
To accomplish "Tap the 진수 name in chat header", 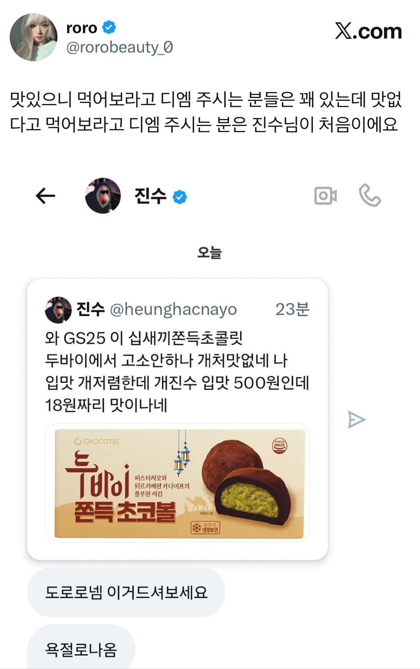I will tap(150, 196).
